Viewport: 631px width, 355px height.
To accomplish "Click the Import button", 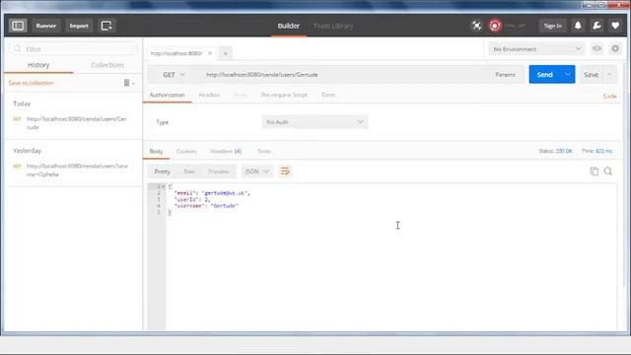I will click(x=79, y=26).
